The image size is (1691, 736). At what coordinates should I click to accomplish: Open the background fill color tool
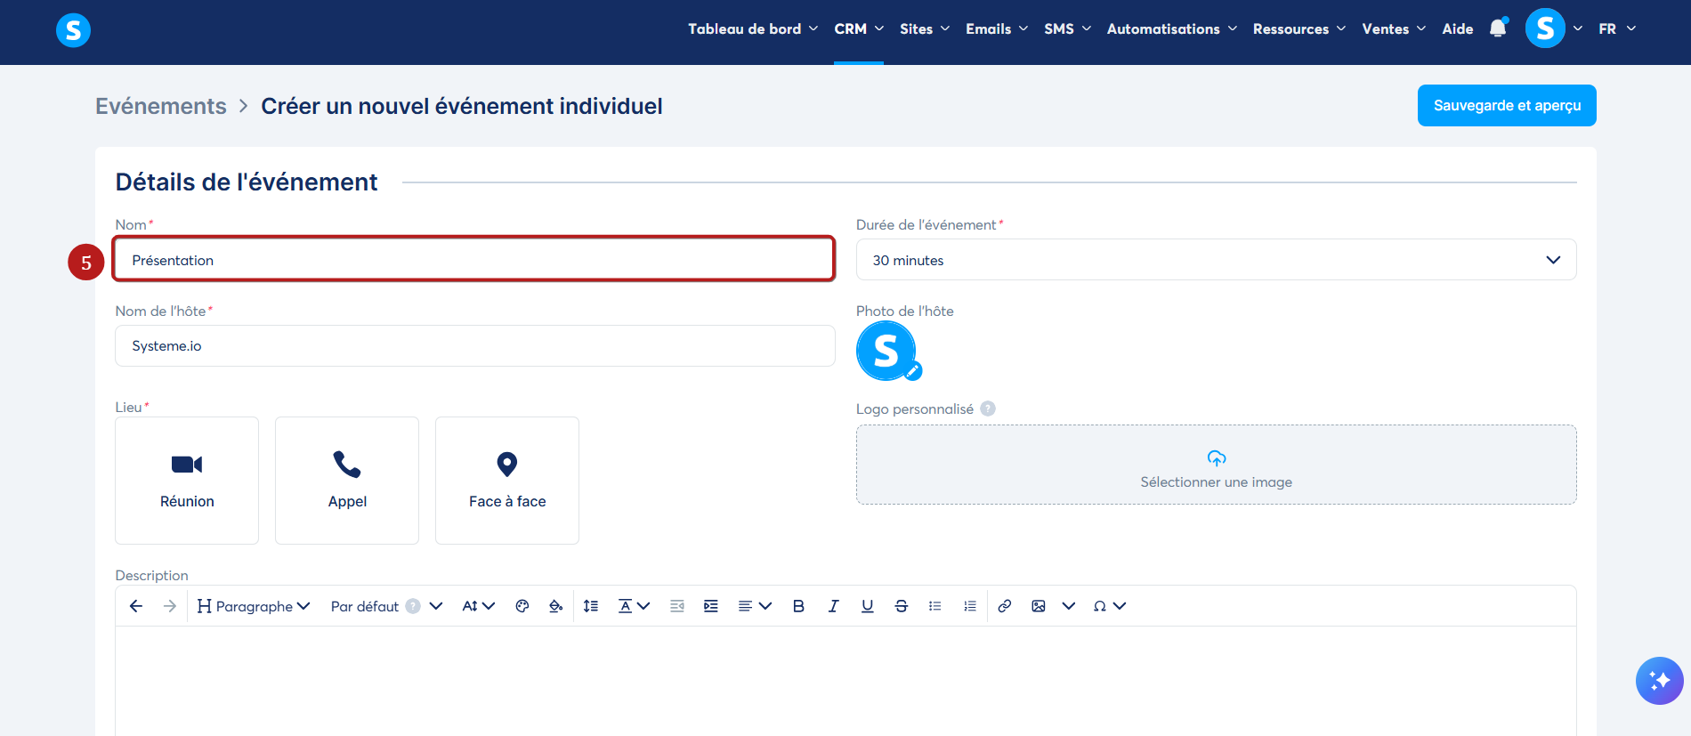pyautogui.click(x=556, y=606)
